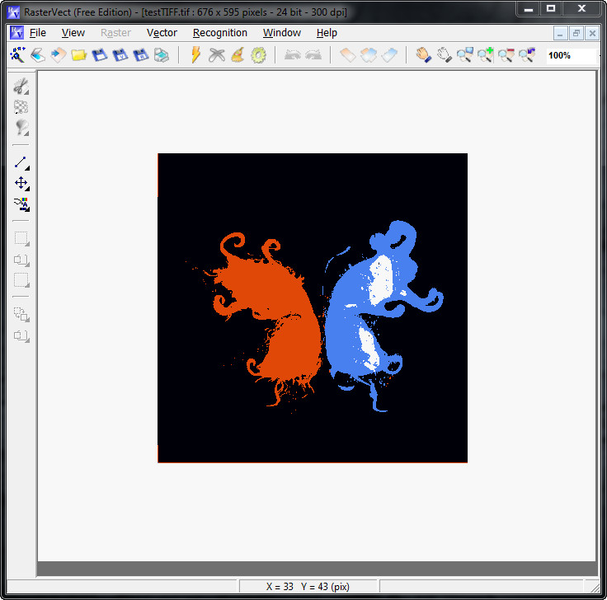This screenshot has width=607, height=600.
Task: Open the Recognition menu
Action: tap(220, 33)
